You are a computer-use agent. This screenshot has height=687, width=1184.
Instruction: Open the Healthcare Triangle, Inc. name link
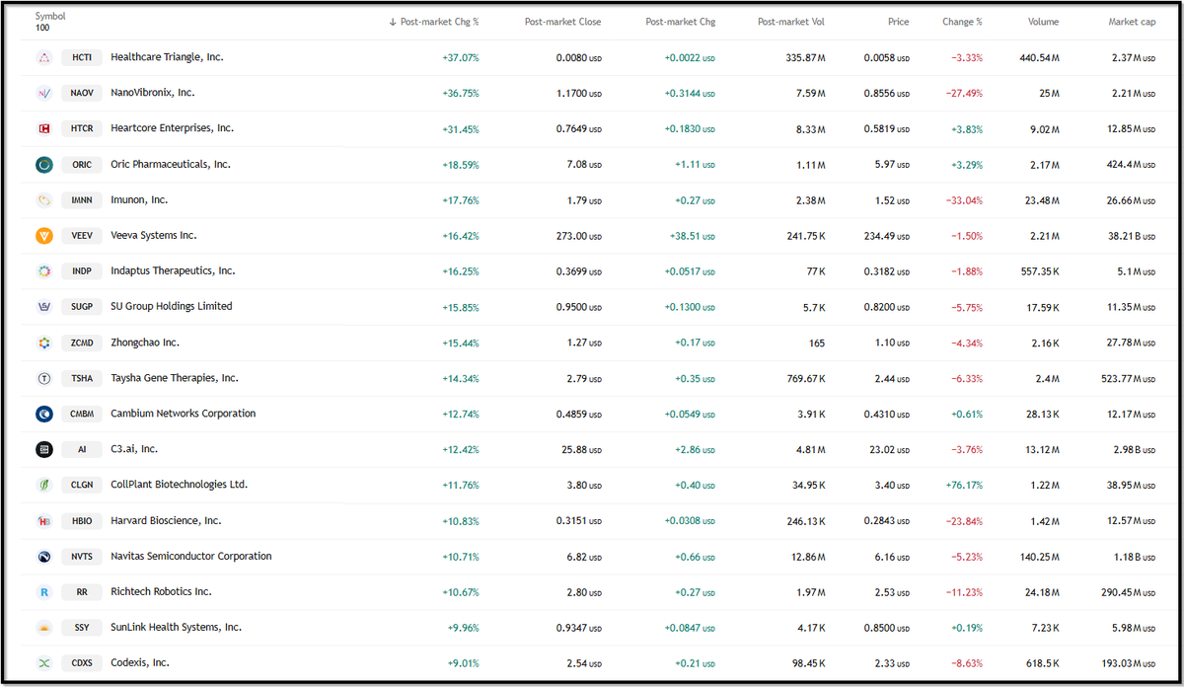point(167,57)
